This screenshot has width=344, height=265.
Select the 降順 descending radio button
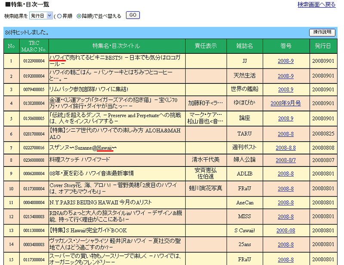point(79,16)
